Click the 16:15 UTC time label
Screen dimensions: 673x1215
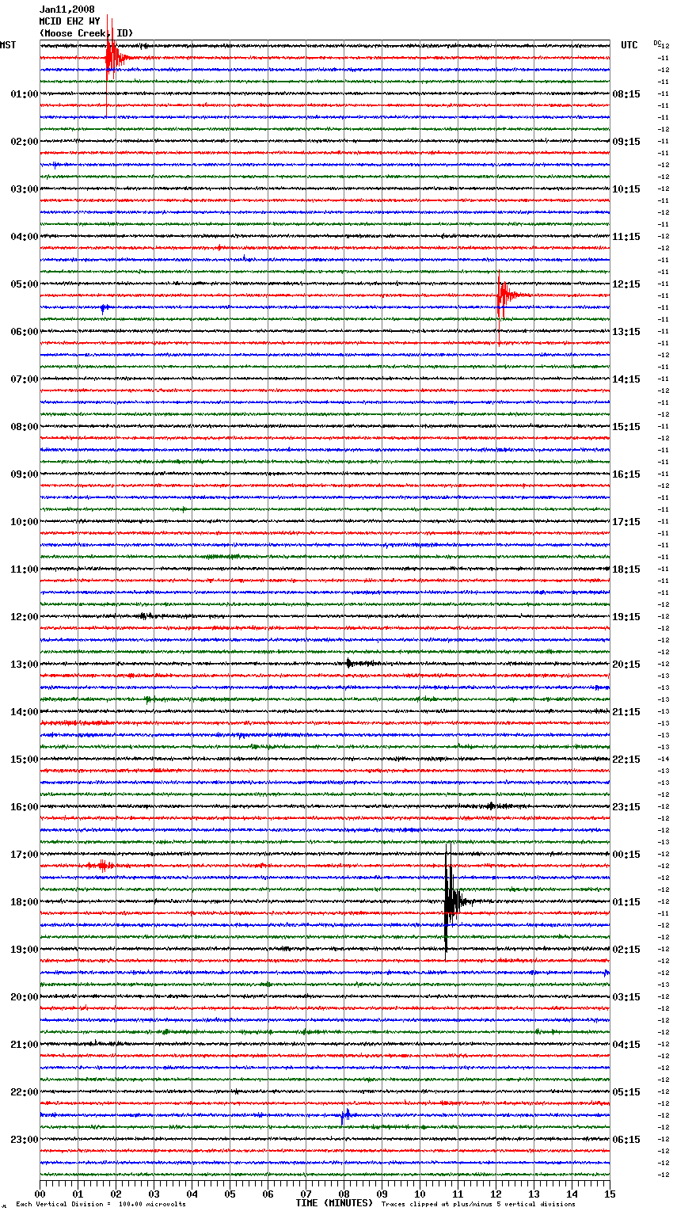coord(626,474)
